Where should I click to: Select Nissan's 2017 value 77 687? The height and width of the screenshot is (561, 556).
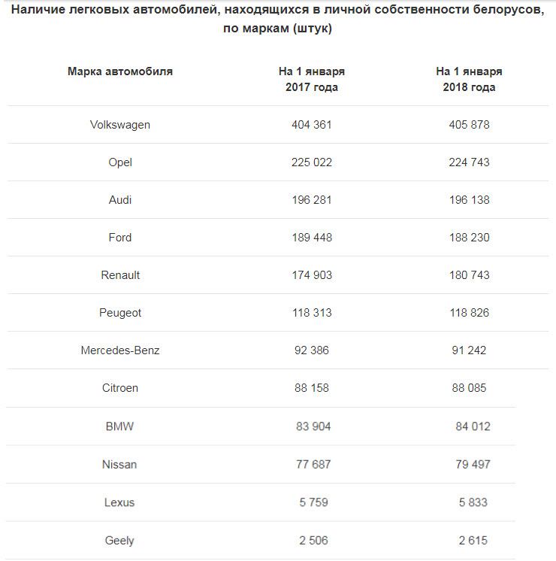[x=313, y=465]
